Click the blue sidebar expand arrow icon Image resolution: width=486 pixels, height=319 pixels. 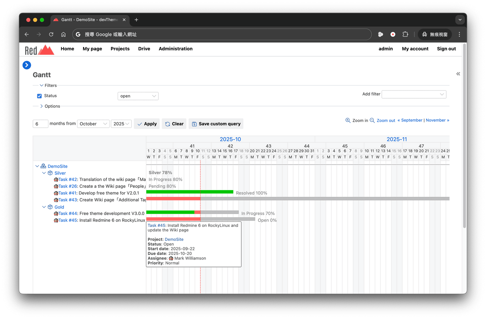point(27,65)
